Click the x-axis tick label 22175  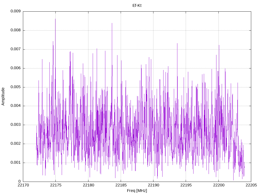56,185
